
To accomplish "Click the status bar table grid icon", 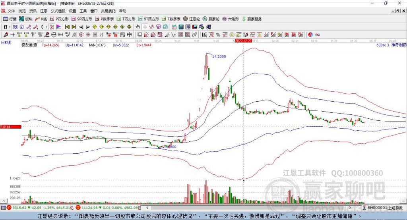I will tap(3, 208).
